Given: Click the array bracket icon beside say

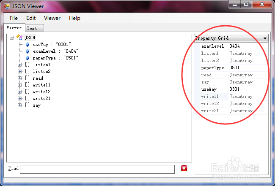Looking at the screenshot, I should [27, 105].
